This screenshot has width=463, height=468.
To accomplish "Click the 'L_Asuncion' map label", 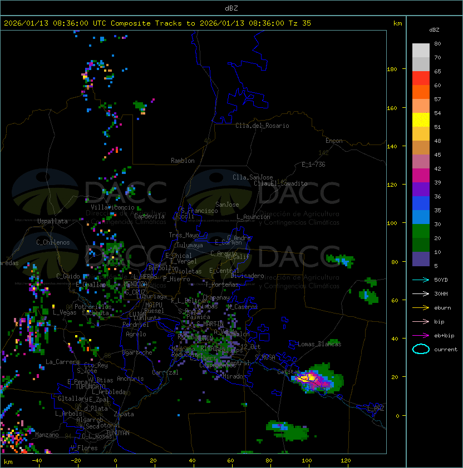I will 253,217.
